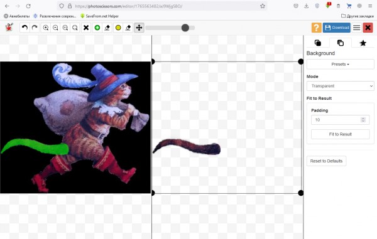Click the Undo arrow in toolbar
Image resolution: width=377 pixels, height=239 pixels.
tap(25, 28)
